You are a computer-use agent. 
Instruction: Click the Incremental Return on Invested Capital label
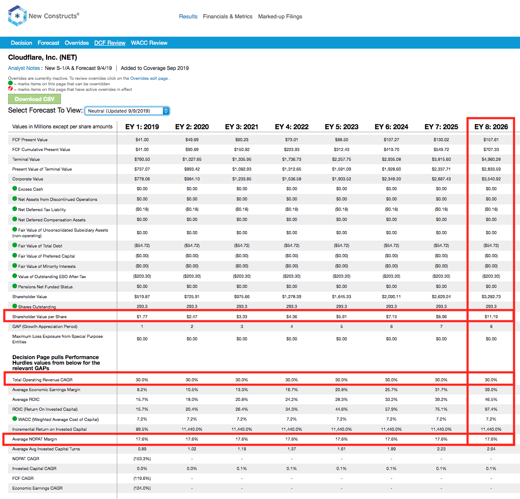[49, 429]
